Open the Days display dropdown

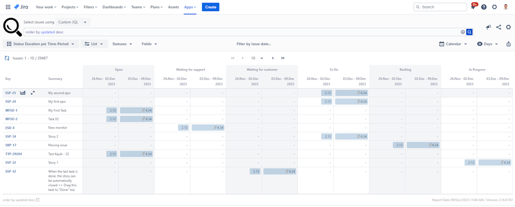tap(488, 44)
